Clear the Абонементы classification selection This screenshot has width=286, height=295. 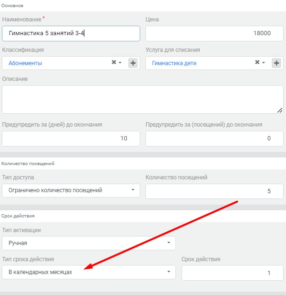(x=113, y=62)
